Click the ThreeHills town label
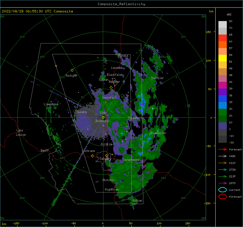The width and height of the screenshot is (243, 227). click(136, 118)
